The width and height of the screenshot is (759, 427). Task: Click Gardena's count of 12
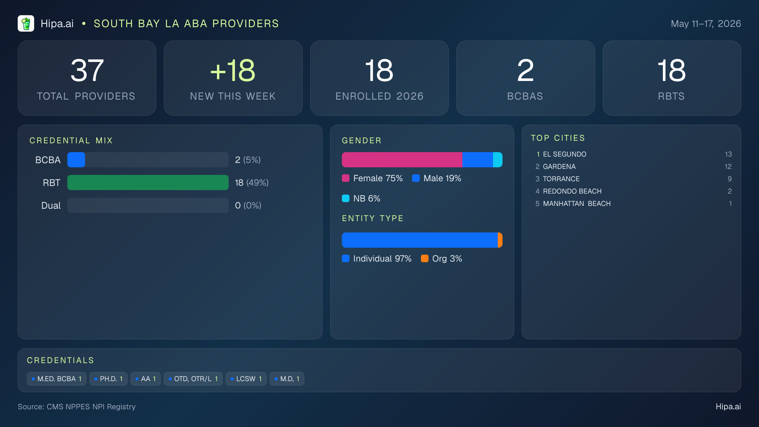tap(728, 166)
